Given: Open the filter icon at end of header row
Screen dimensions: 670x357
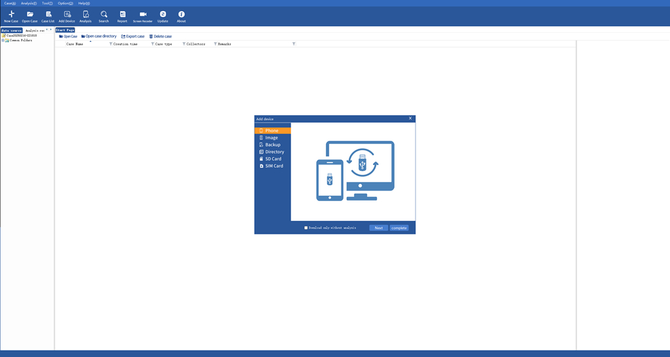Looking at the screenshot, I should 294,44.
